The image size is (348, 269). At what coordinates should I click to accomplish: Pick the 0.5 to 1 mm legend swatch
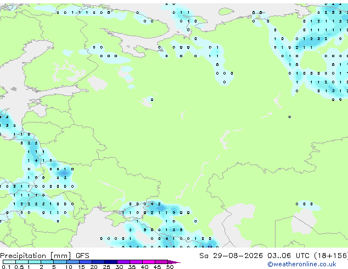click(x=22, y=262)
